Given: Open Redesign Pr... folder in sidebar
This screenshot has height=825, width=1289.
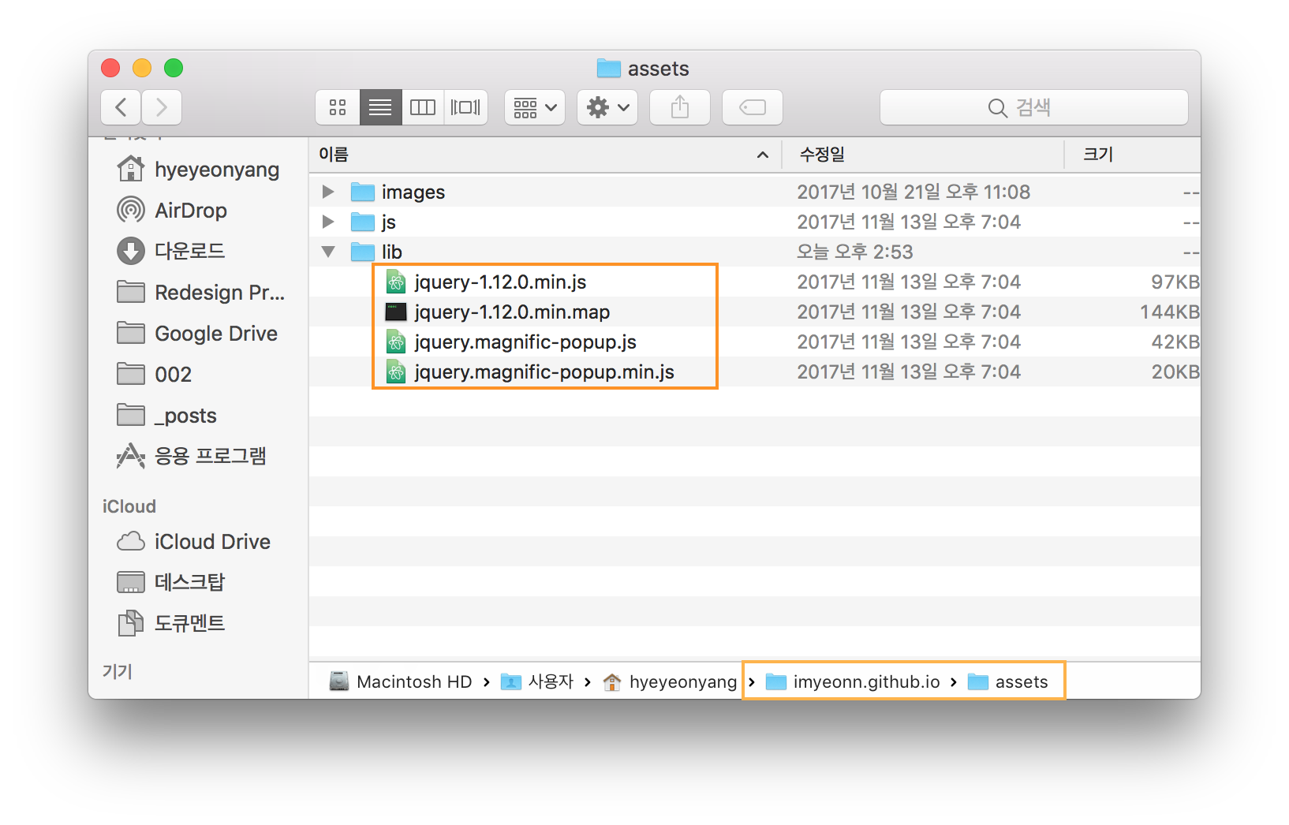Looking at the screenshot, I should pyautogui.click(x=201, y=293).
